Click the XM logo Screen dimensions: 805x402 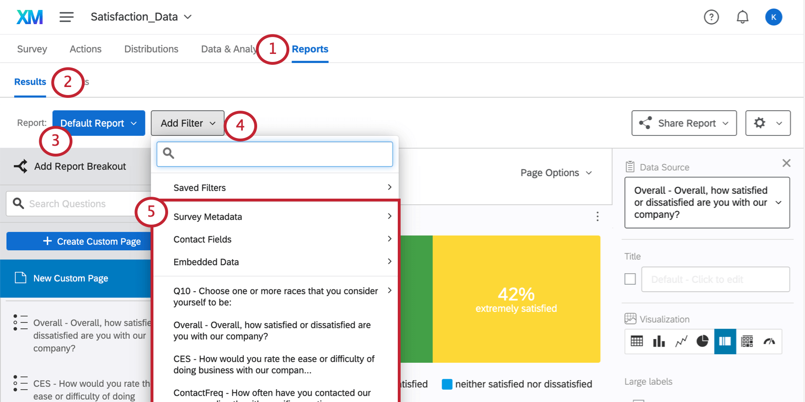point(30,17)
